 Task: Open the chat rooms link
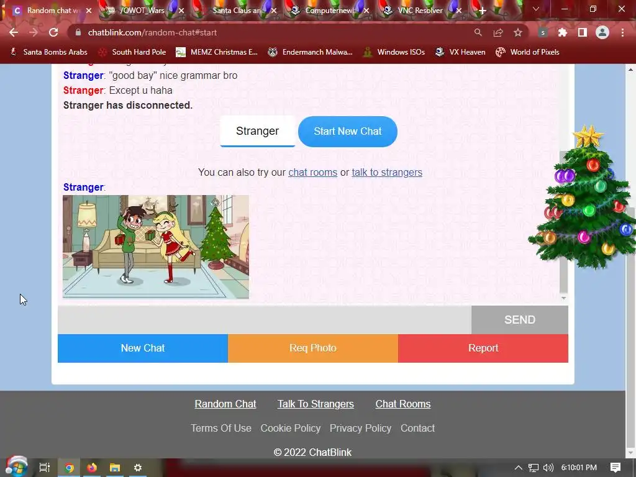point(313,173)
